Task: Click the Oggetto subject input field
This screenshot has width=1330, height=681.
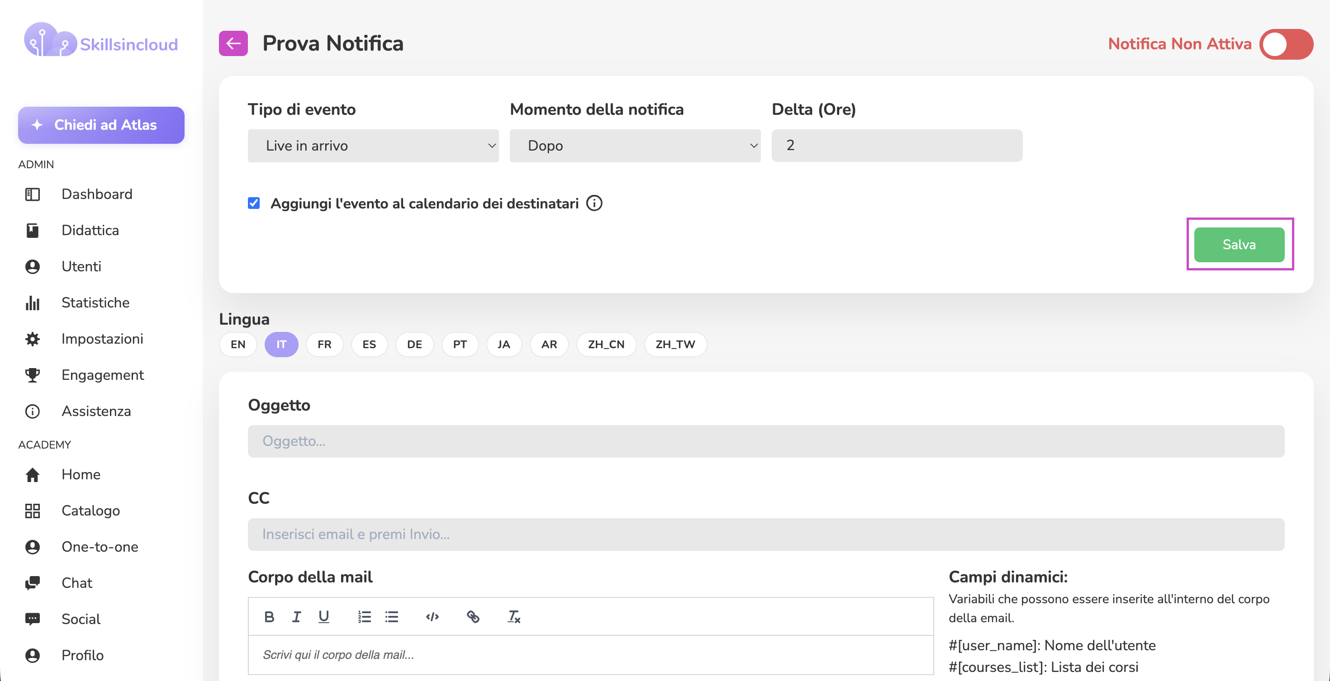Action: pos(766,441)
